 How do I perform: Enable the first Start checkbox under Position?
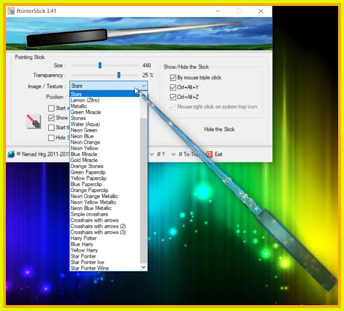click(x=51, y=108)
